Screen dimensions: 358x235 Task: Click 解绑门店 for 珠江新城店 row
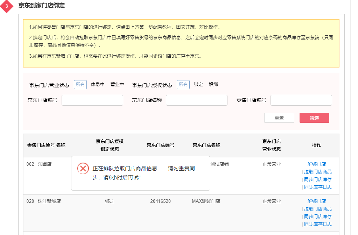(317, 201)
